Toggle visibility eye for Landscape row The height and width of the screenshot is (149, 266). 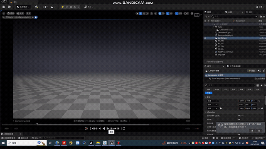tap(205, 38)
